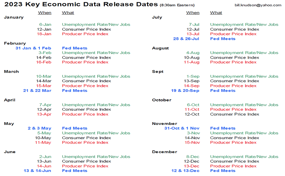Click the July month heading
Screen dimensions: 285x176
pos(157,17)
